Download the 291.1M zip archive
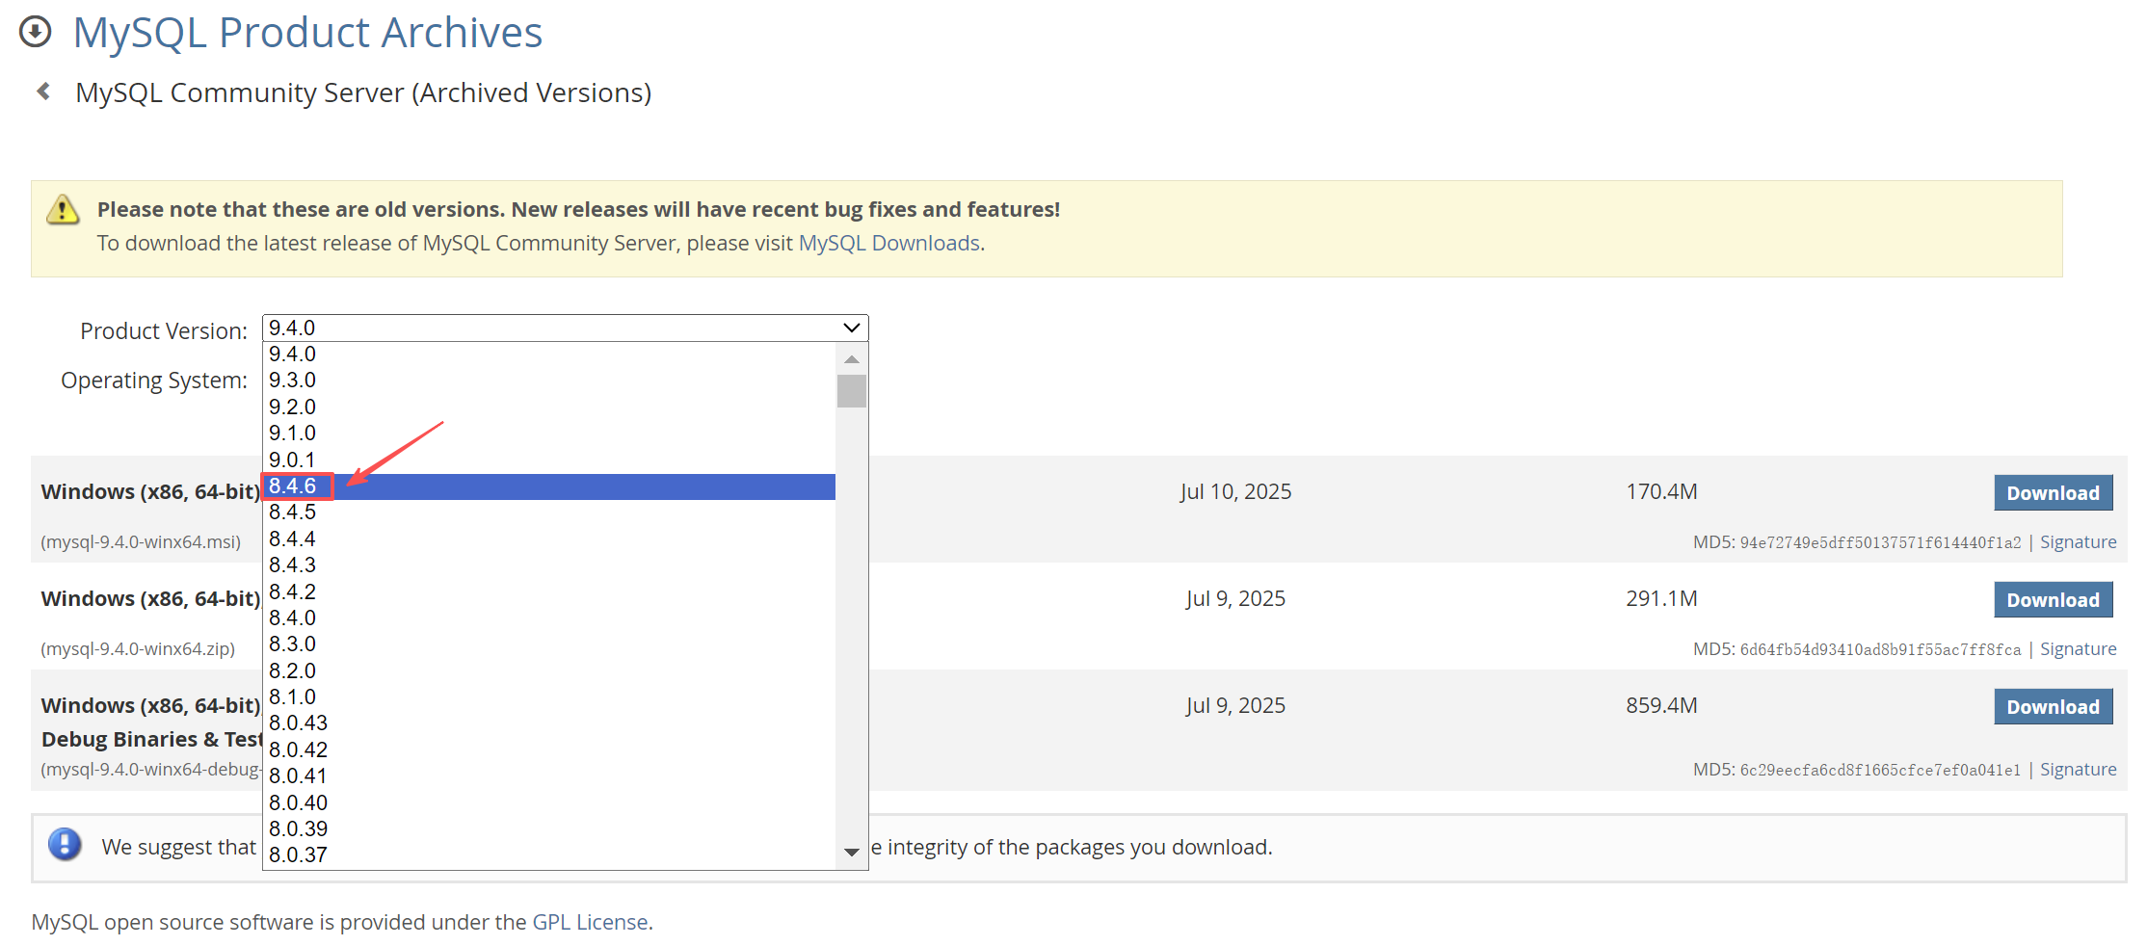The height and width of the screenshot is (946, 2147). 2054,600
